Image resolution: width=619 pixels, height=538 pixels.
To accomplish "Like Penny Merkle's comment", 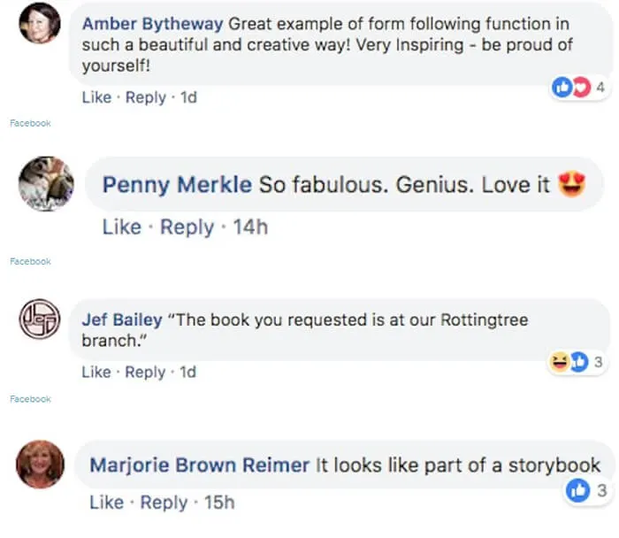I will tap(122, 227).
